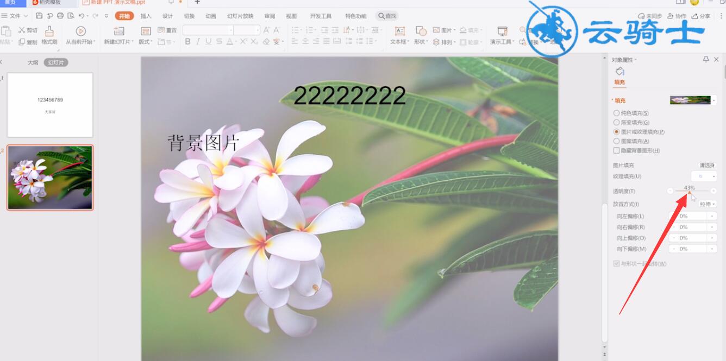The image size is (726, 361).
Task: Select slide 1 thumbnail with 123456789
Action: pos(50,105)
